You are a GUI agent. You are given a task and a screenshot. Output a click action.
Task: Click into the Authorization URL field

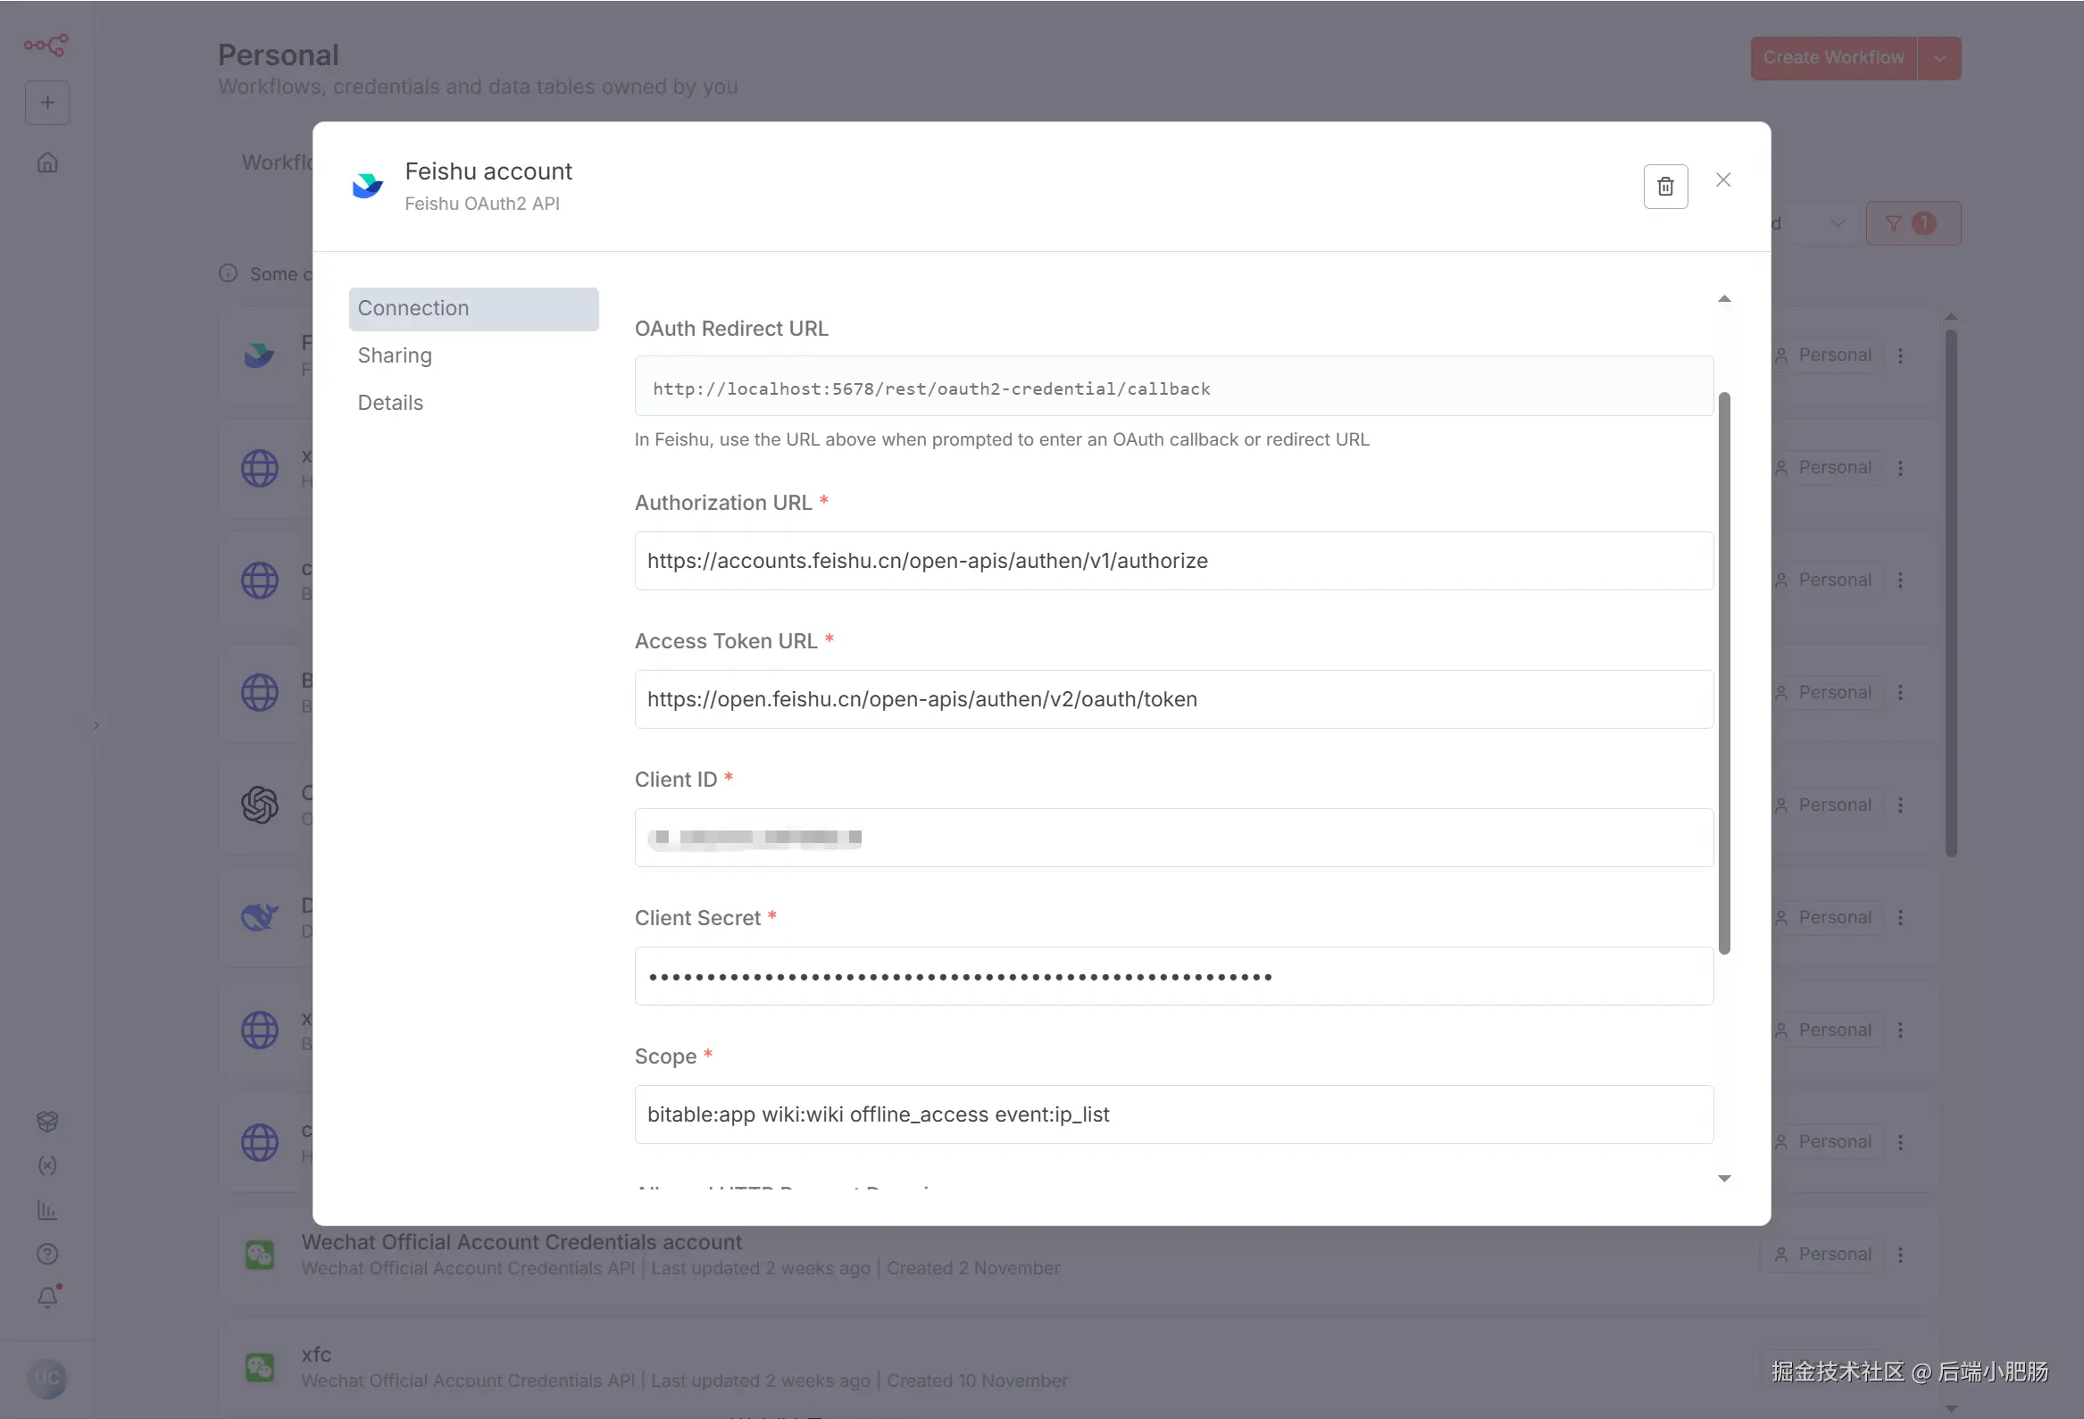(x=1173, y=561)
